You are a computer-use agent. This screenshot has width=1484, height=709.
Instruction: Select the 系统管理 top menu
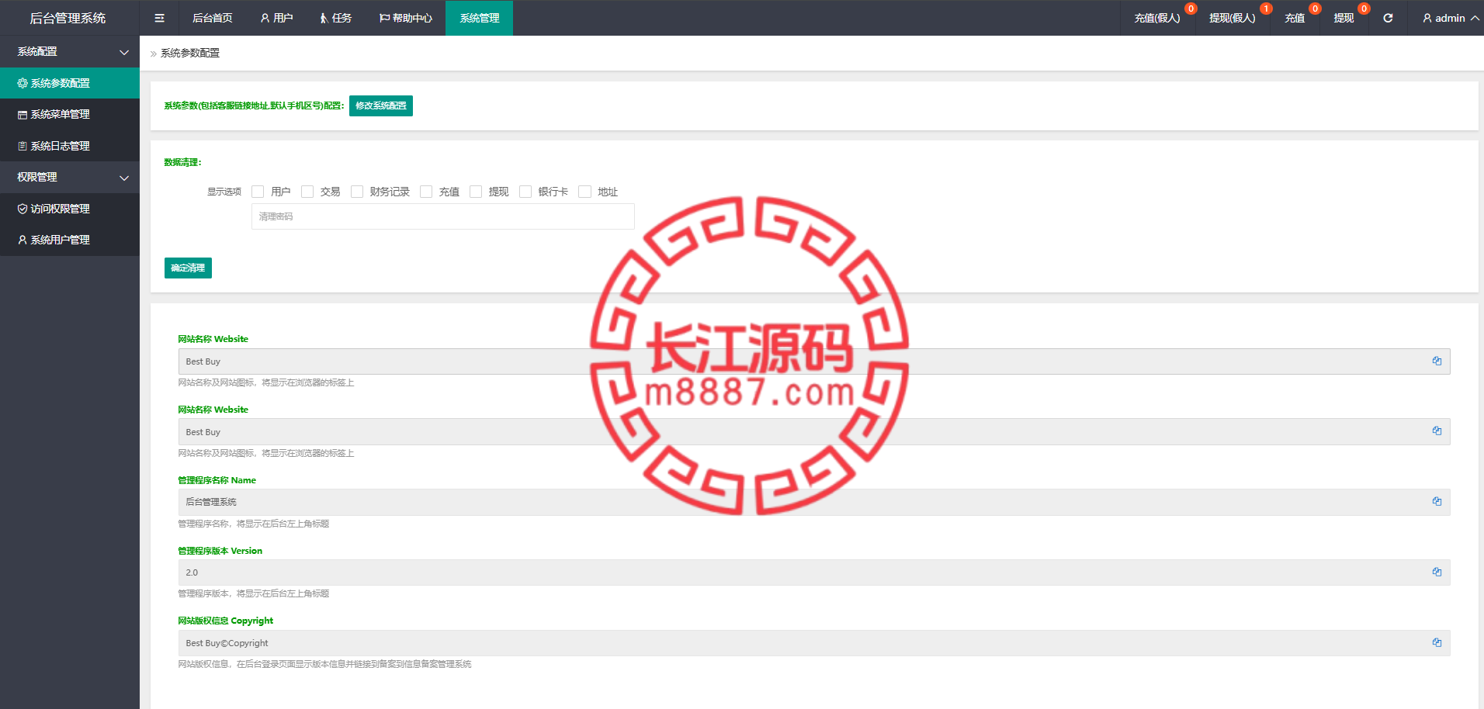click(x=479, y=18)
